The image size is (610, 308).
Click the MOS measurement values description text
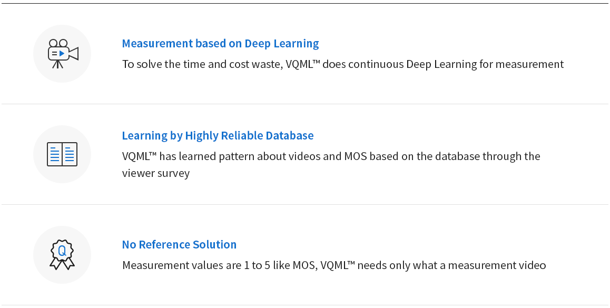click(x=334, y=265)
